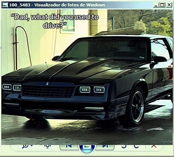Image resolution: width=174 pixels, height=157 pixels.
Task: Minimize the photo viewer window
Action: pyautogui.click(x=156, y=5)
